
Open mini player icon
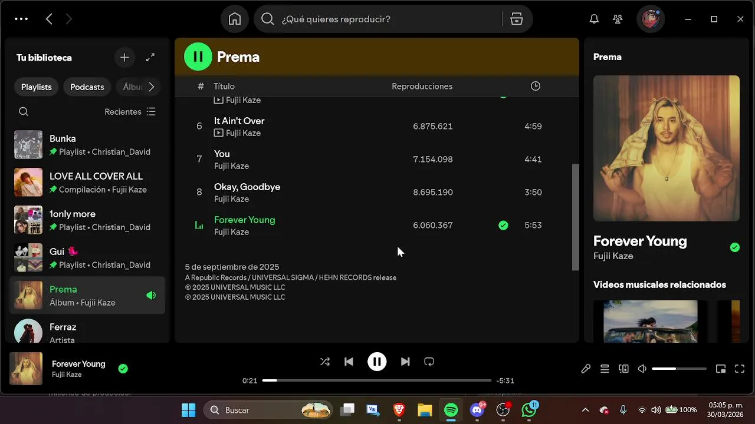click(720, 369)
